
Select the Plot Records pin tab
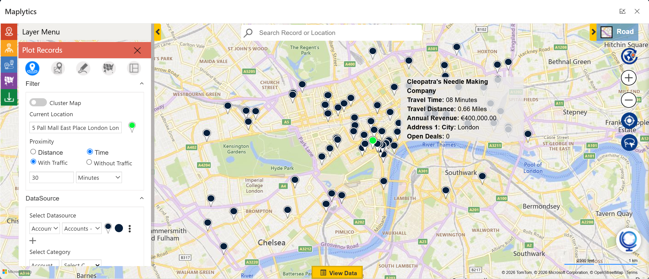[32, 68]
